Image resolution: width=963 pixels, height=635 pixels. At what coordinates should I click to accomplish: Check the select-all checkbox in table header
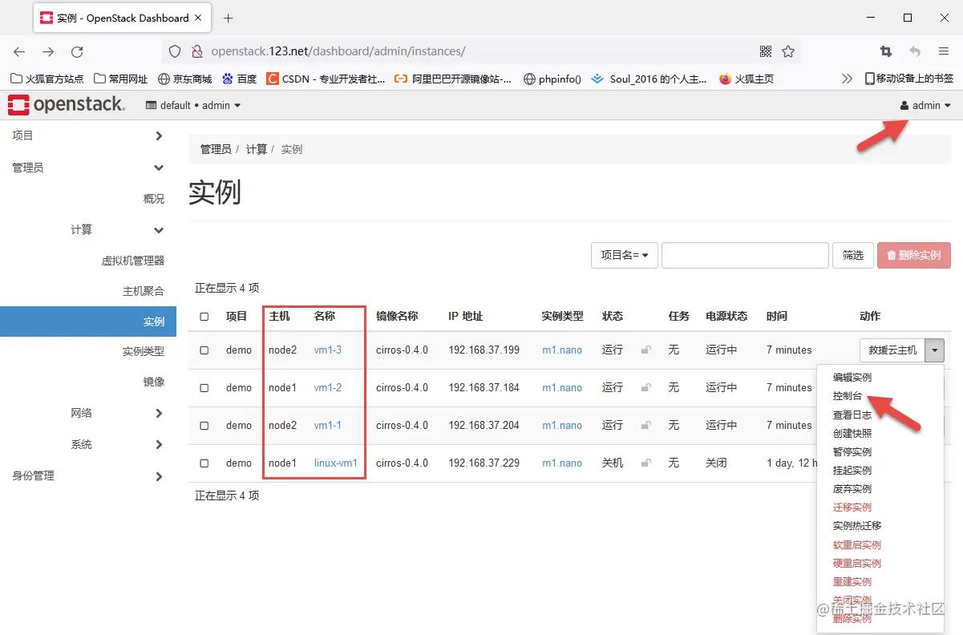[x=204, y=316]
